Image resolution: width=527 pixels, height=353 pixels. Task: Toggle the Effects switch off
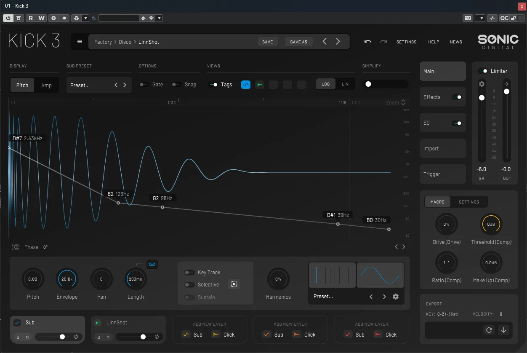point(457,97)
